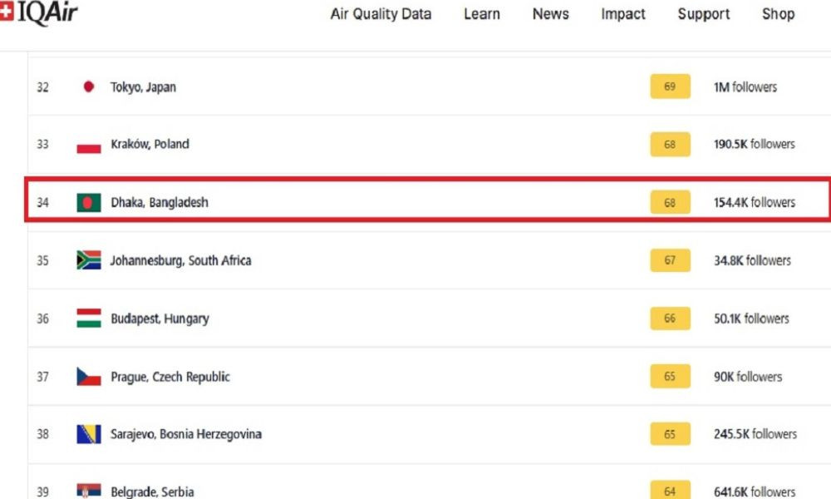Open the Impact menu item
Screen dimensions: 831x499
click(x=623, y=14)
